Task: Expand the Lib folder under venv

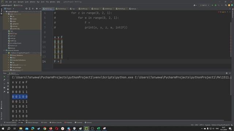Action: [9, 16]
